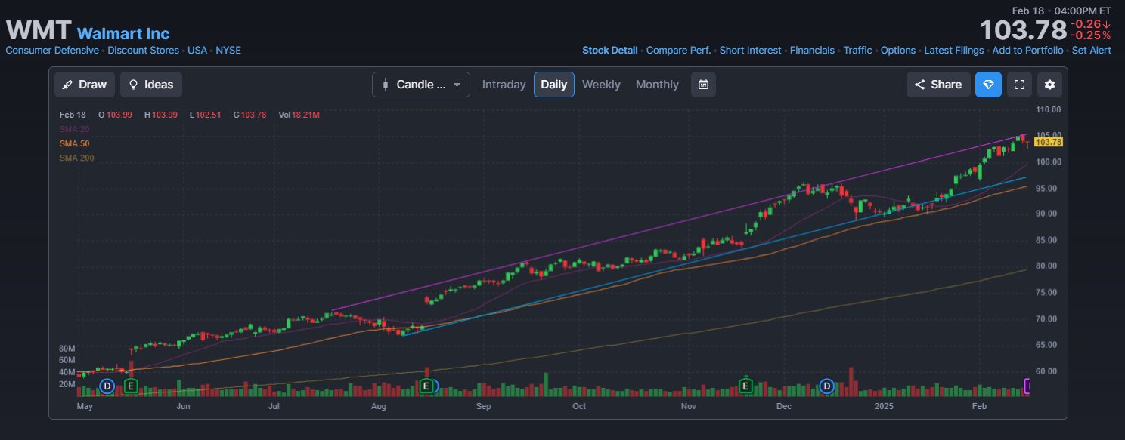Click the WMT ticker heading
1125x440 pixels.
click(x=39, y=30)
